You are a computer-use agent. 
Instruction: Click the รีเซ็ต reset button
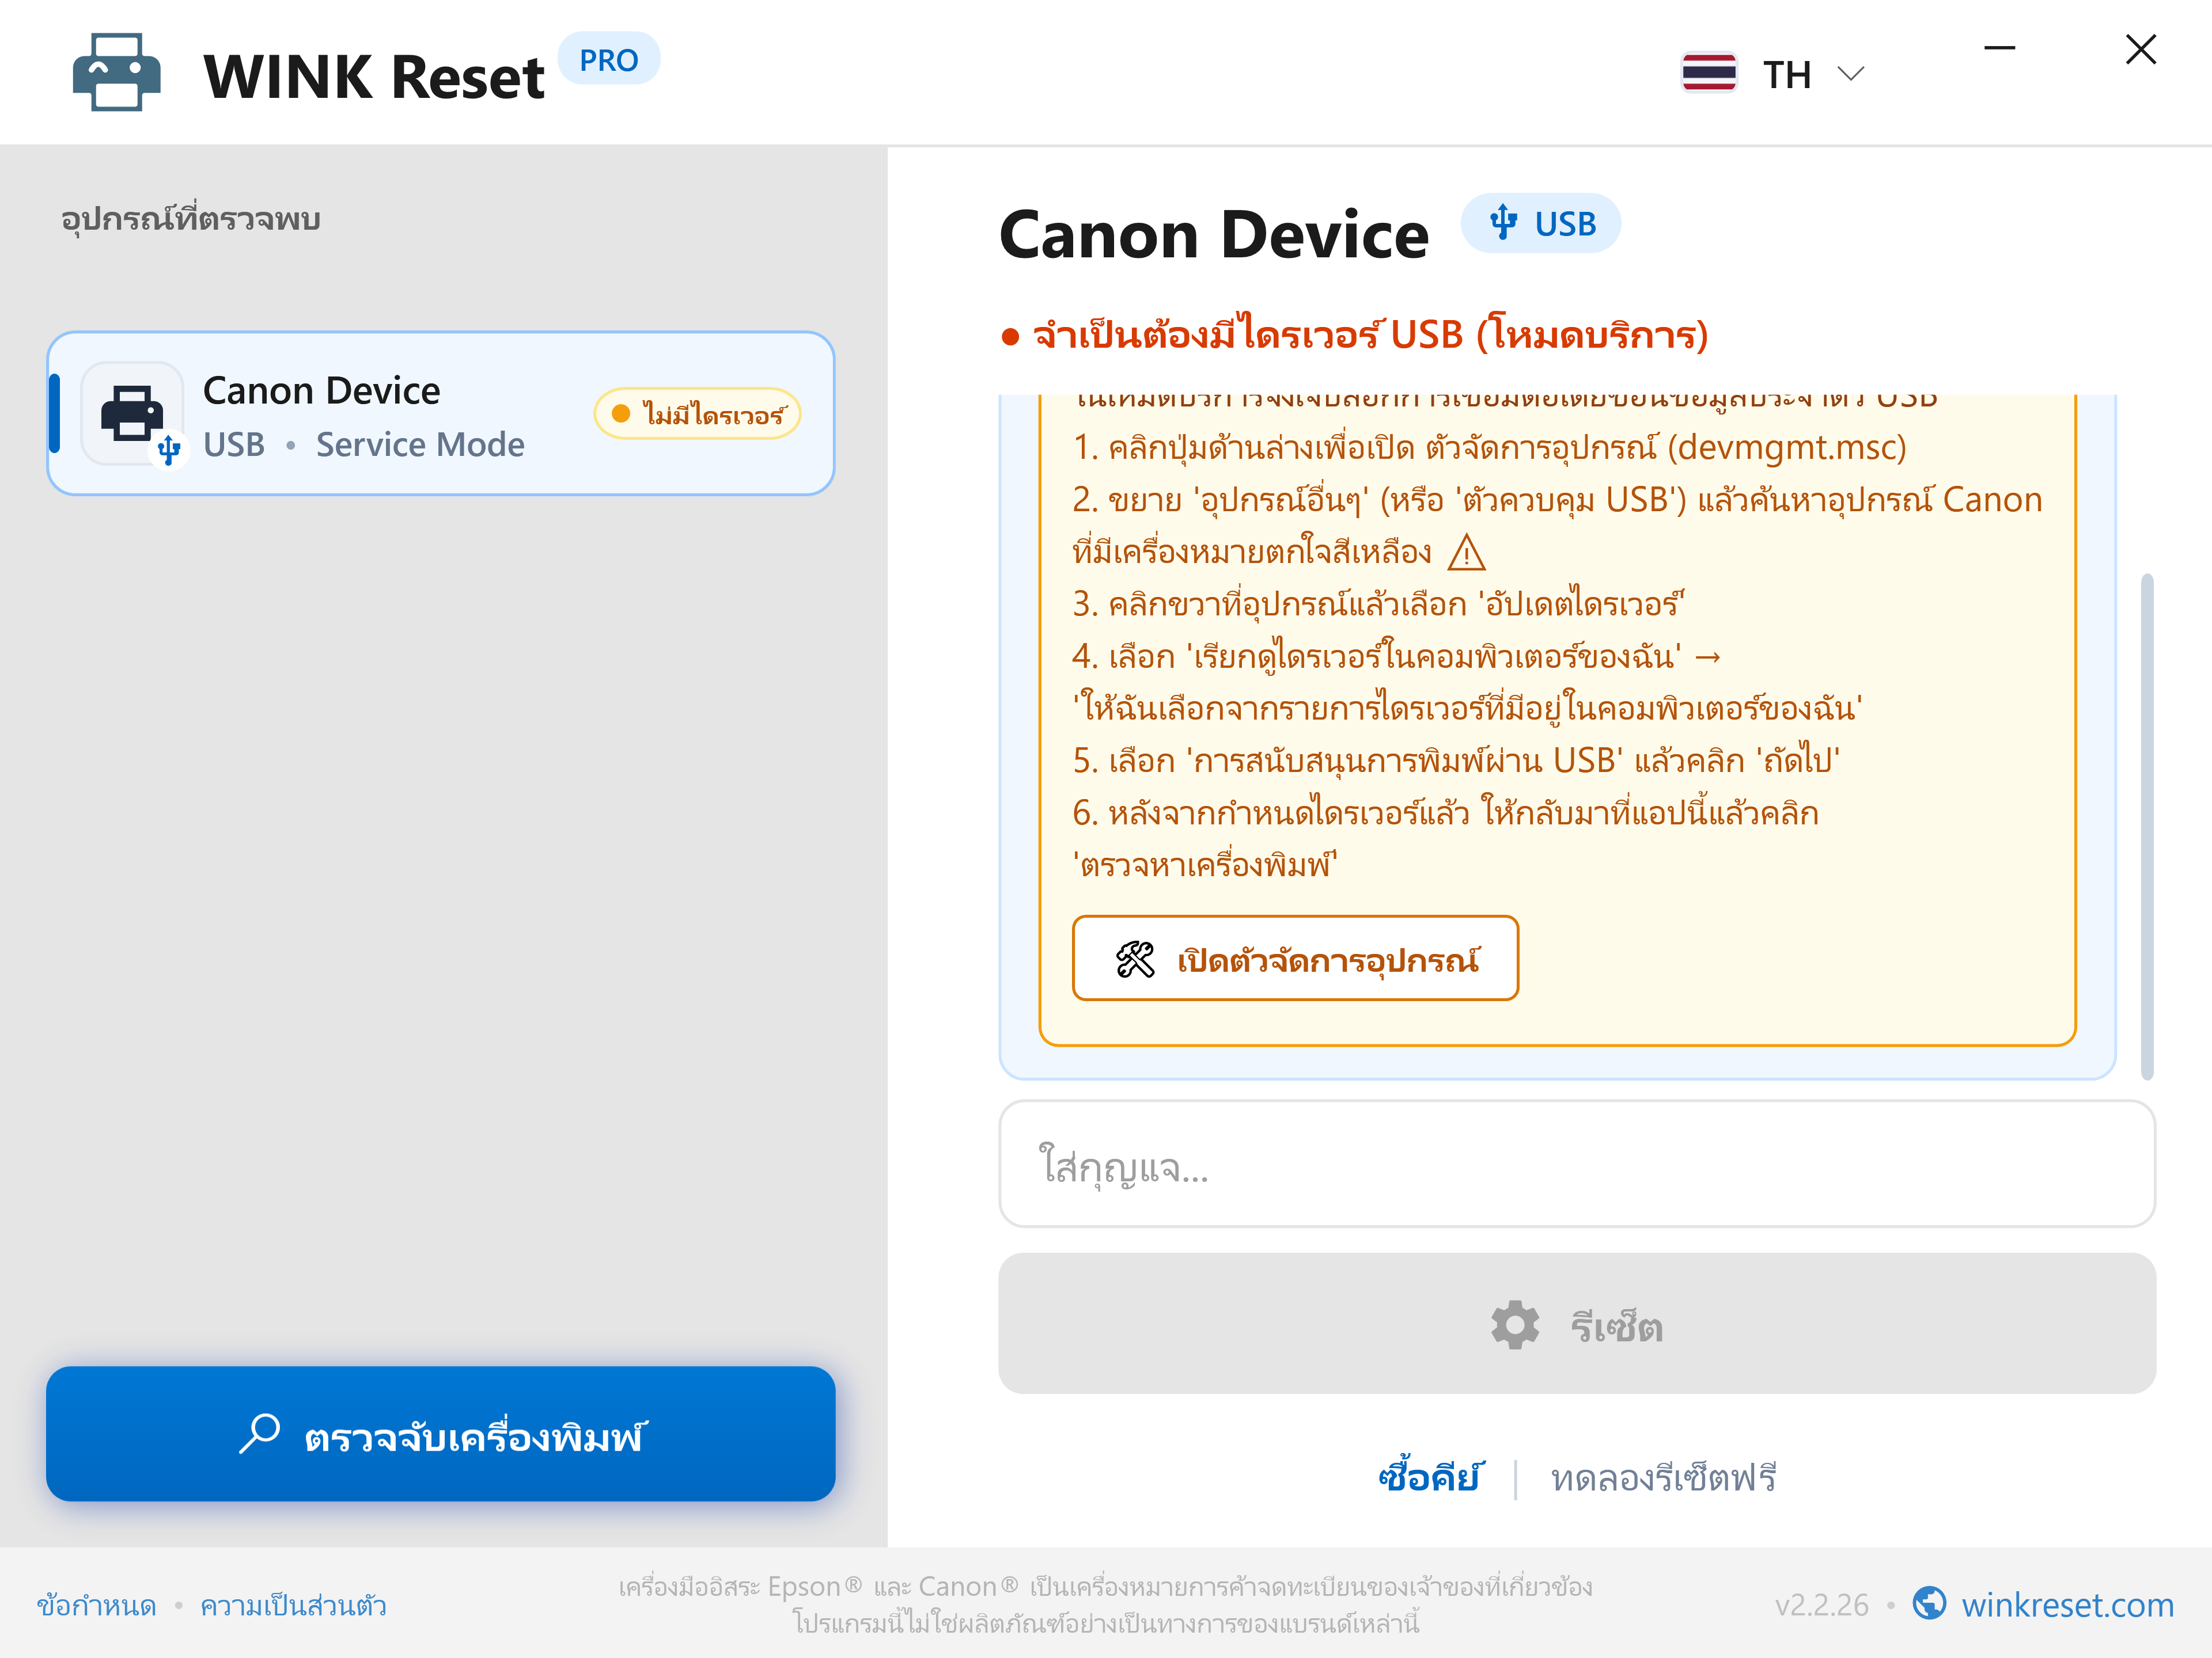(x=1577, y=1324)
